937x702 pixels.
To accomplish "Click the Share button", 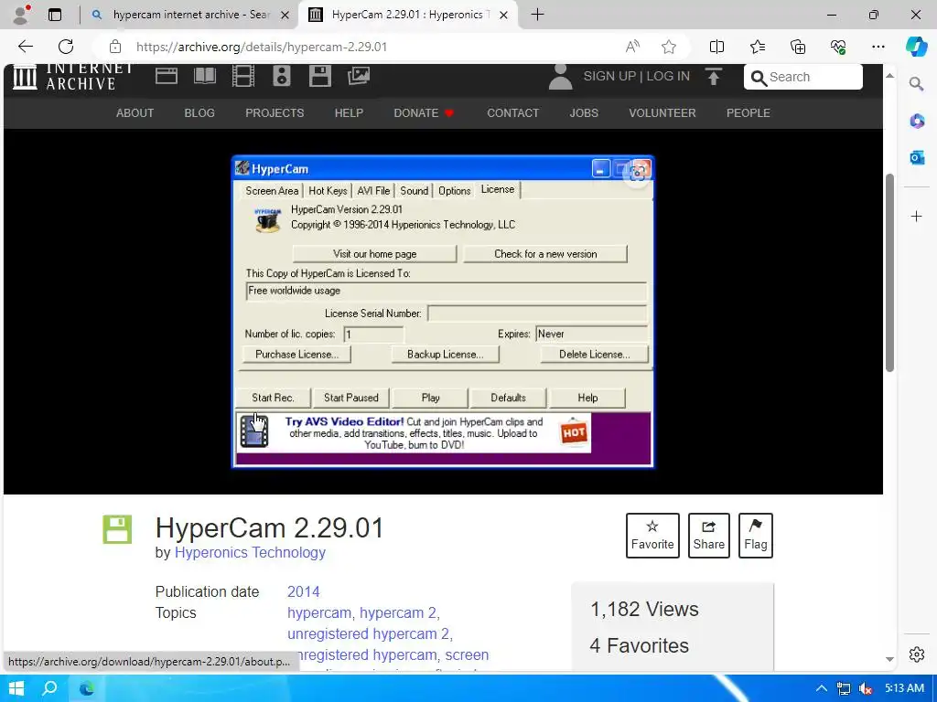I will [x=709, y=536].
